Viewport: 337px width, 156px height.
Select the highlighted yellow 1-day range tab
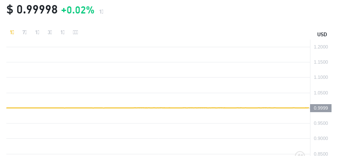(x=12, y=32)
